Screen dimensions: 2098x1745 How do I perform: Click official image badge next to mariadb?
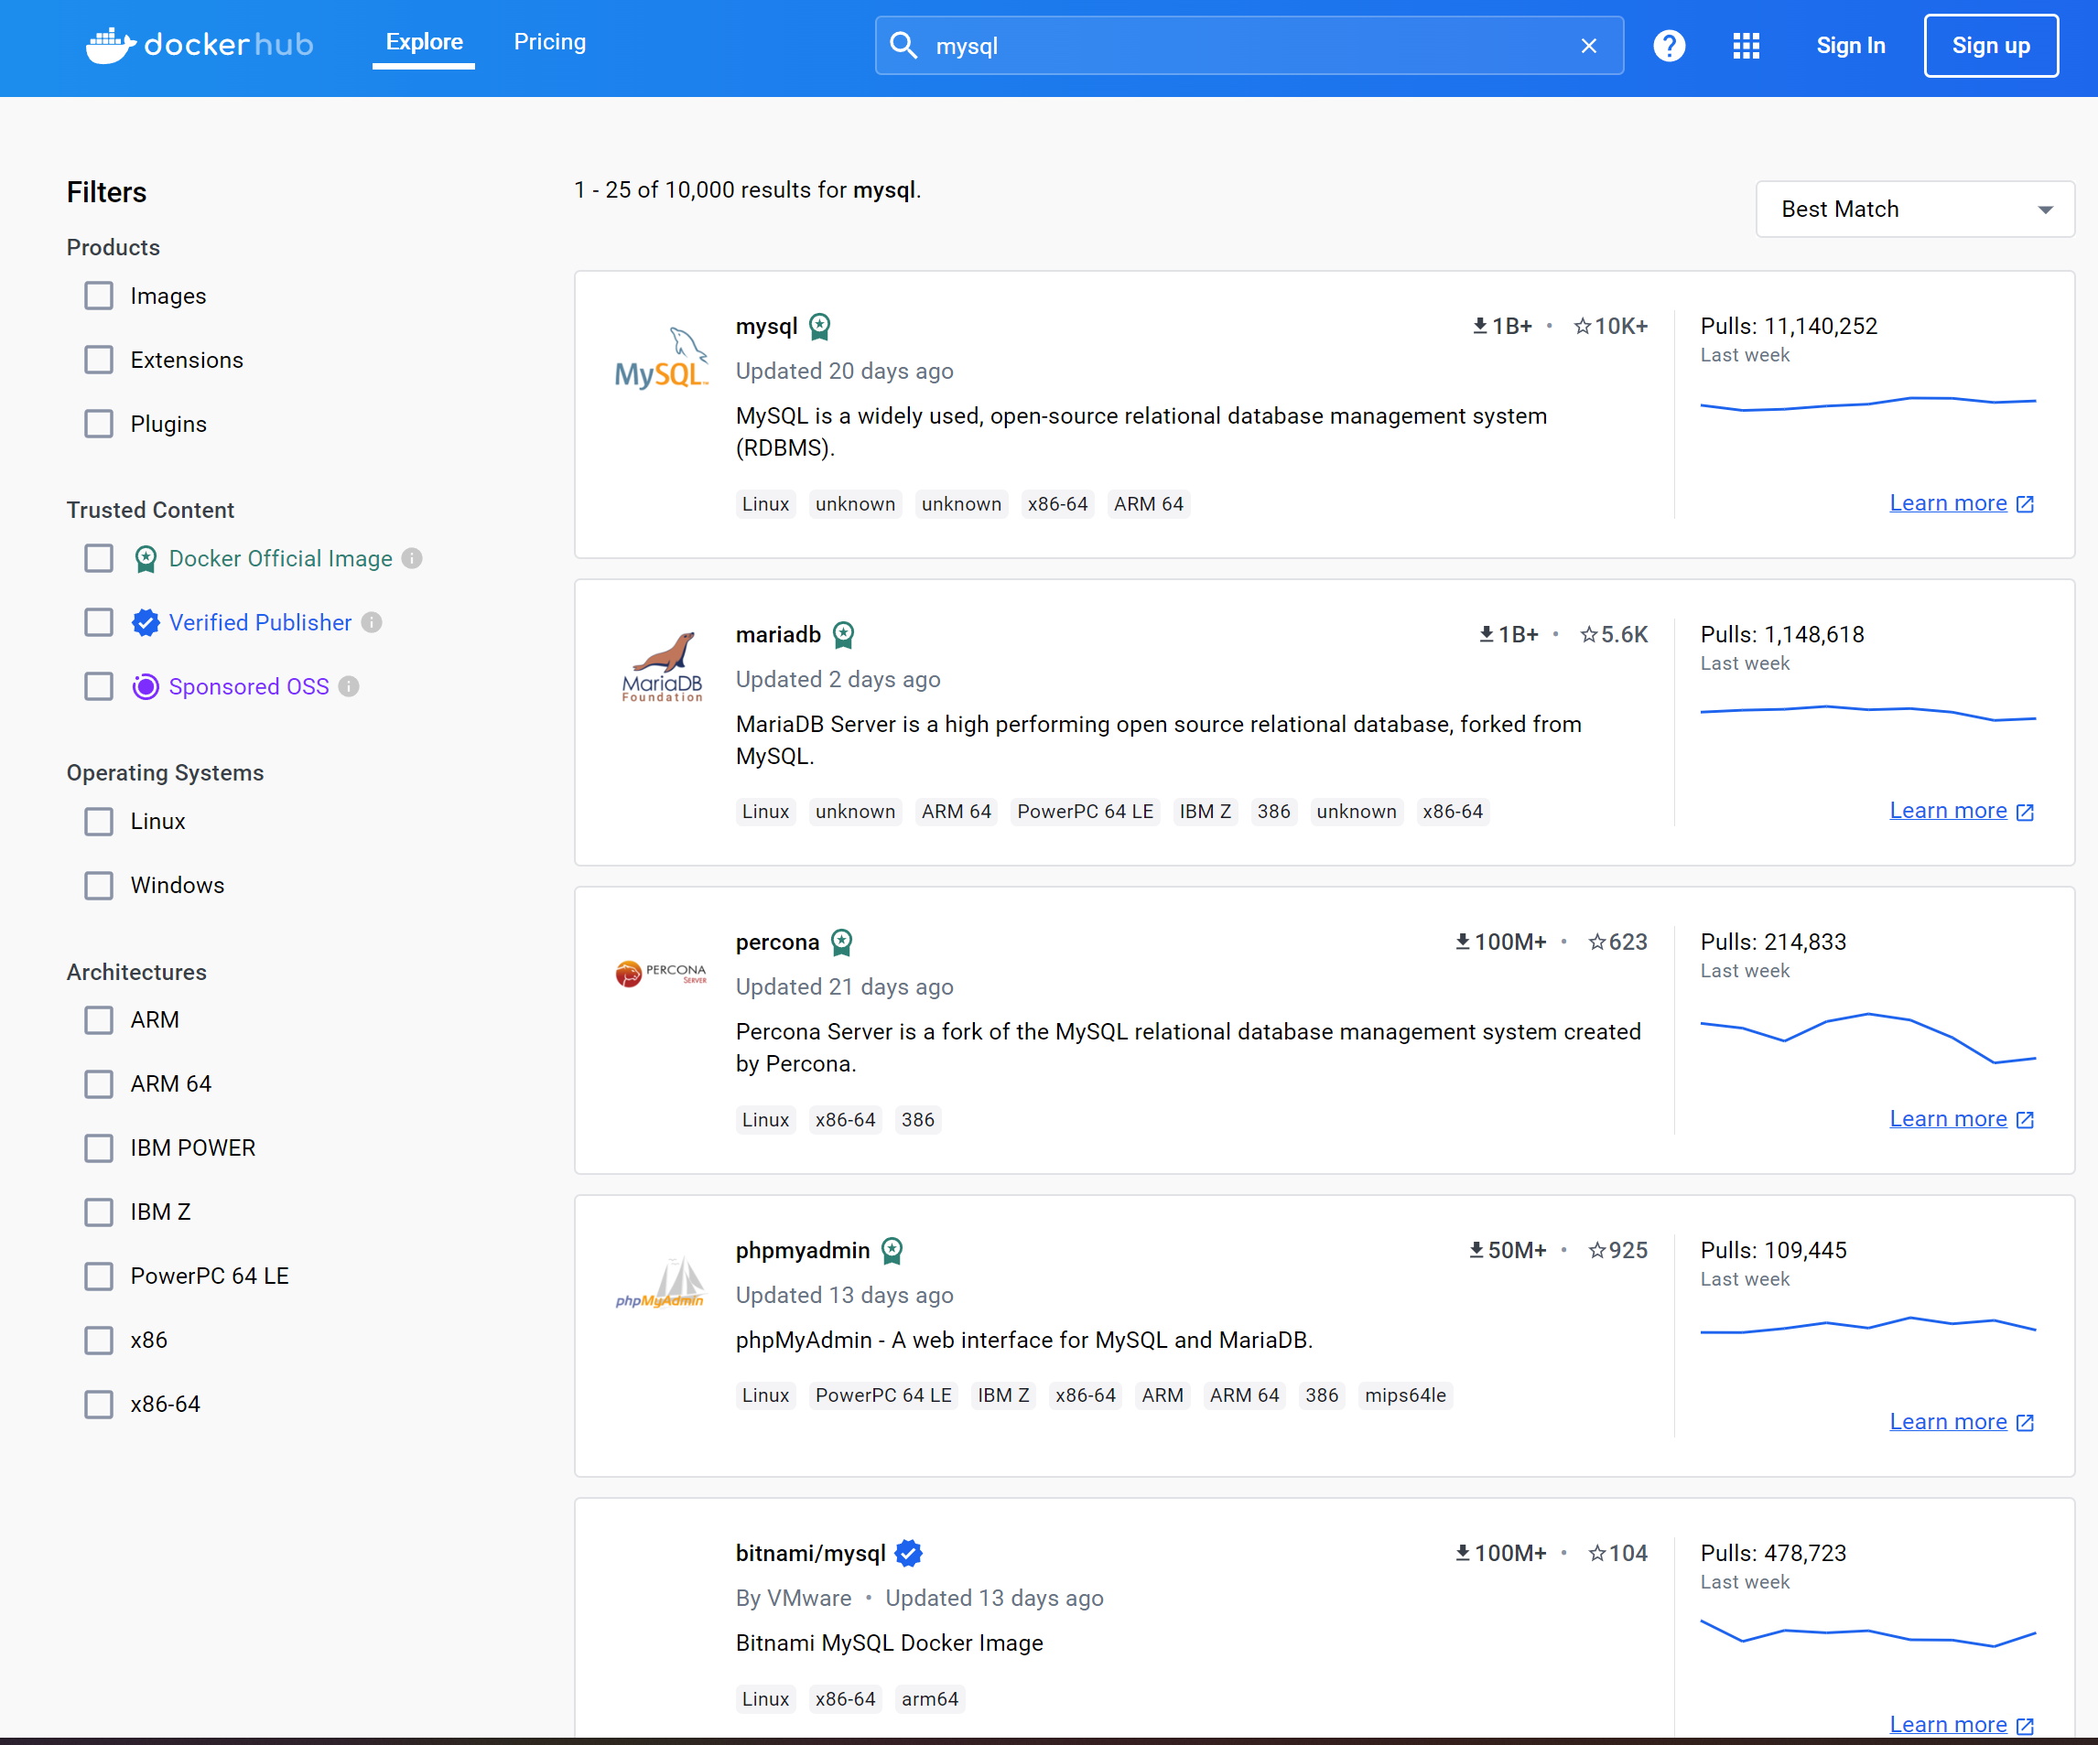(x=843, y=634)
